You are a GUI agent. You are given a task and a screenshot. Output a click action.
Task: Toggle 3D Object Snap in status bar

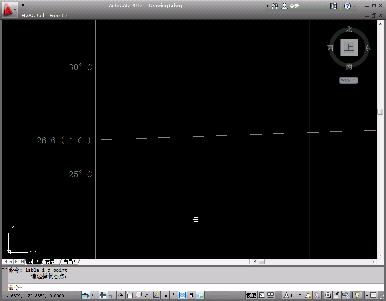(138, 295)
